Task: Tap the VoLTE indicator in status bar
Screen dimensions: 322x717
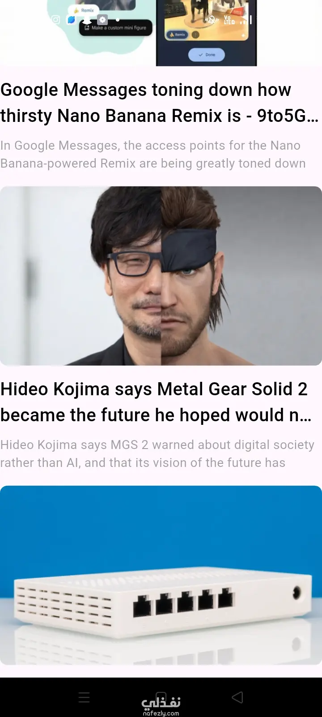Action: (x=229, y=20)
